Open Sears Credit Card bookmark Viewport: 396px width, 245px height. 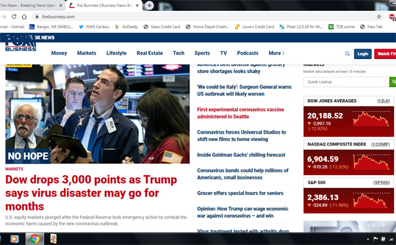point(162,27)
